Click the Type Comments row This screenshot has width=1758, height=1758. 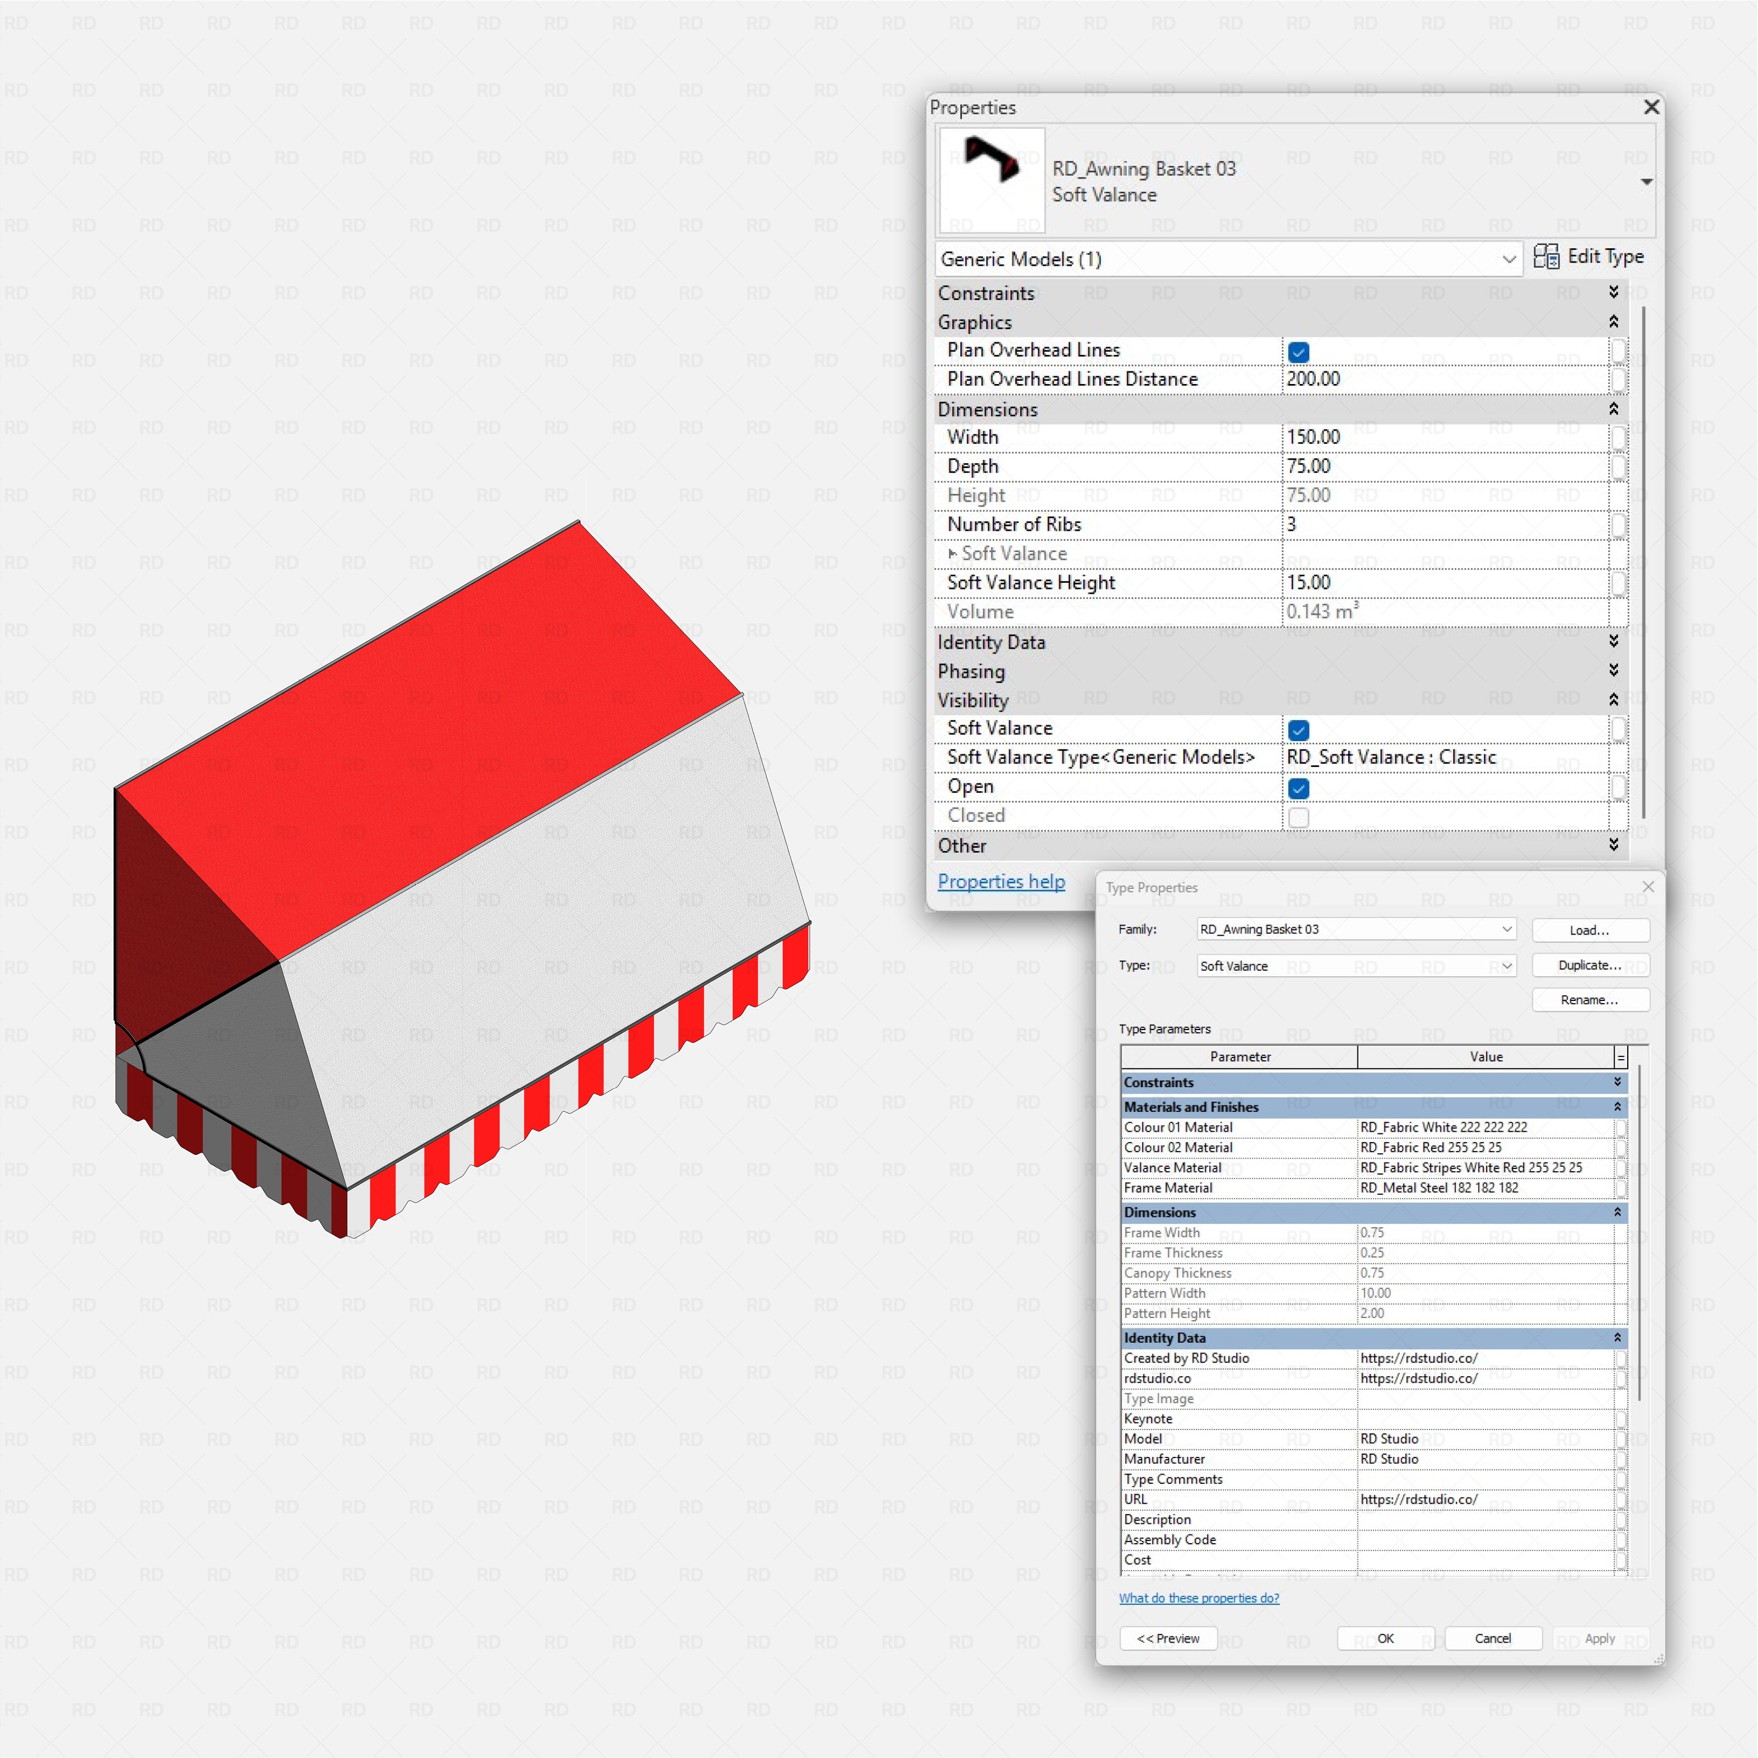(x=1374, y=1479)
